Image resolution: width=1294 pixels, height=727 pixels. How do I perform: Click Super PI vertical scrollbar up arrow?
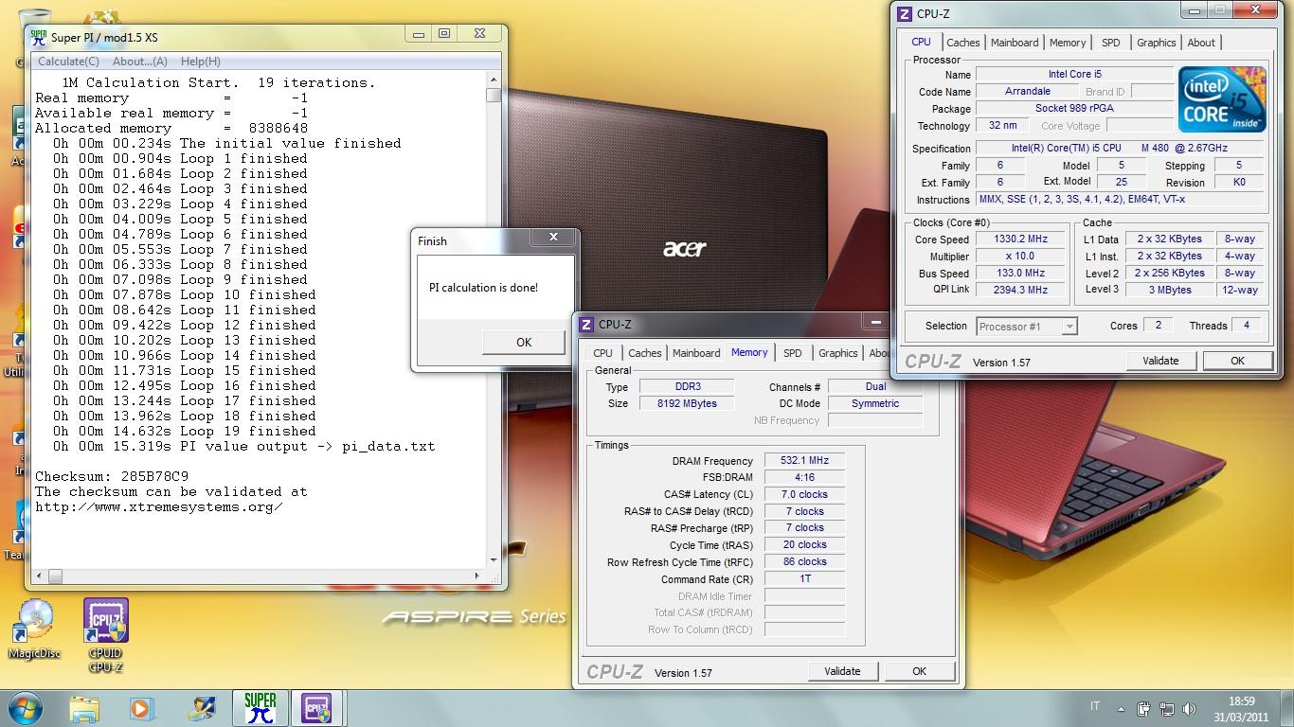(x=494, y=80)
